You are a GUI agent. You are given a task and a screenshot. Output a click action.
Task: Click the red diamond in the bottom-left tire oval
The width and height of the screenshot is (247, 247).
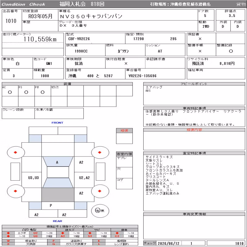15,191
